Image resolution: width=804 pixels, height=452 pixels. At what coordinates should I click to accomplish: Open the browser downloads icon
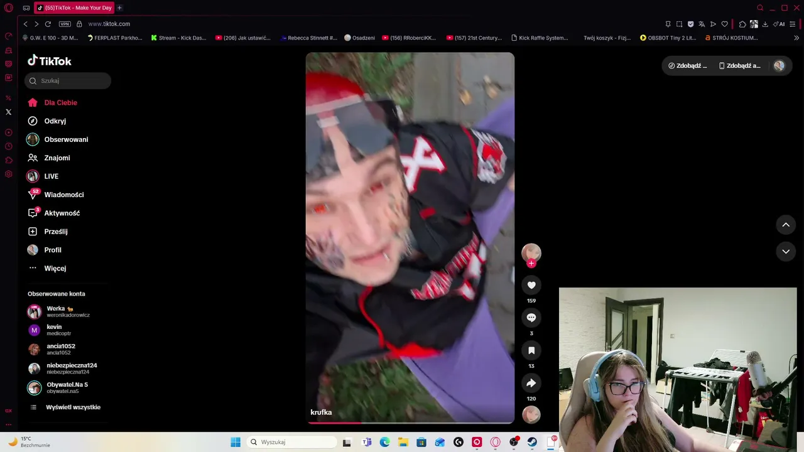point(765,24)
